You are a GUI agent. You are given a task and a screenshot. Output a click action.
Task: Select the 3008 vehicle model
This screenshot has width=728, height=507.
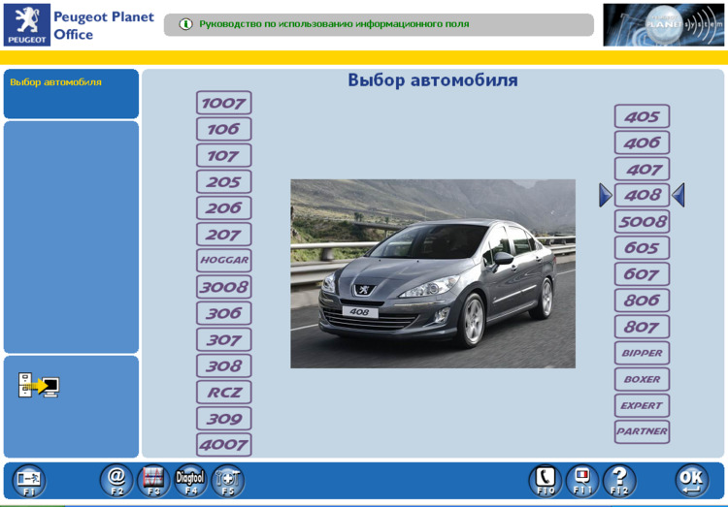click(x=224, y=287)
